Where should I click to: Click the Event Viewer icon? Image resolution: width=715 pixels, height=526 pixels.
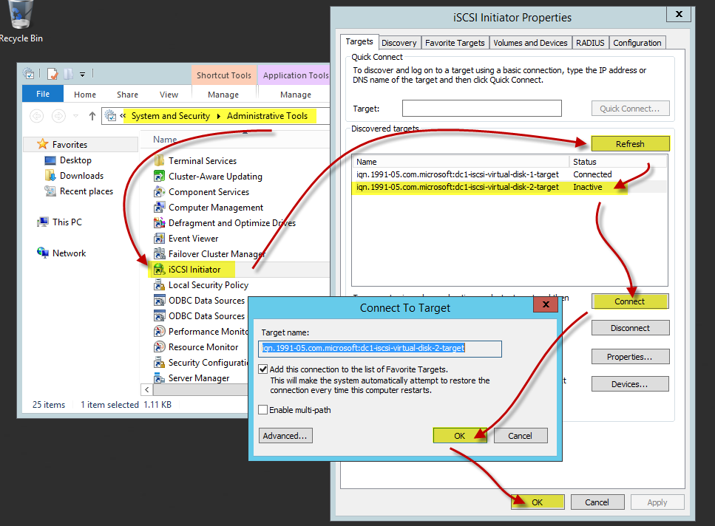point(159,238)
